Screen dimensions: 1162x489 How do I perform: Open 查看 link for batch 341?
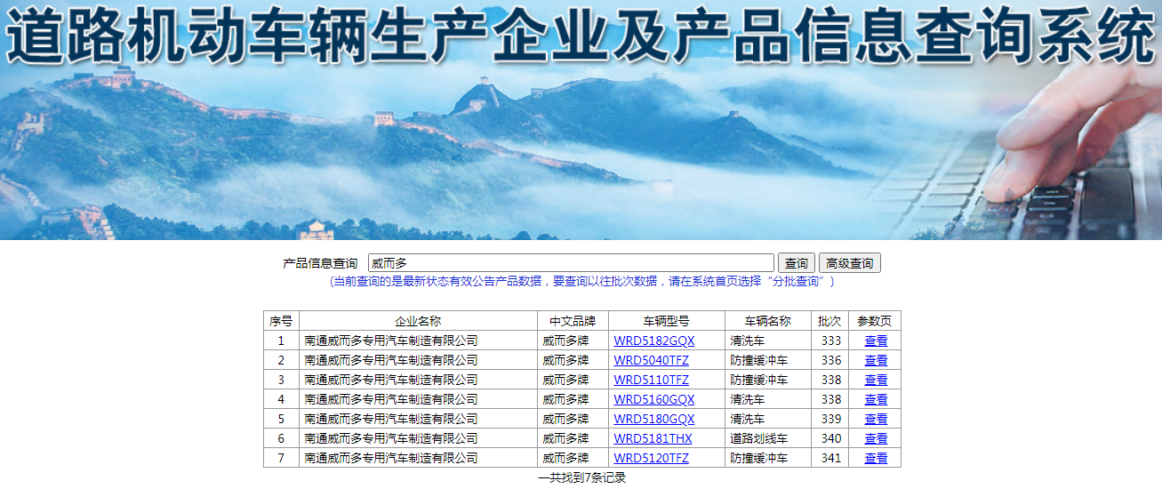[876, 458]
